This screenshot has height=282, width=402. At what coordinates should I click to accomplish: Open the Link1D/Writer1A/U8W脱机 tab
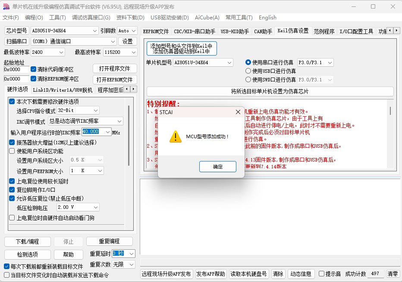pos(63,90)
